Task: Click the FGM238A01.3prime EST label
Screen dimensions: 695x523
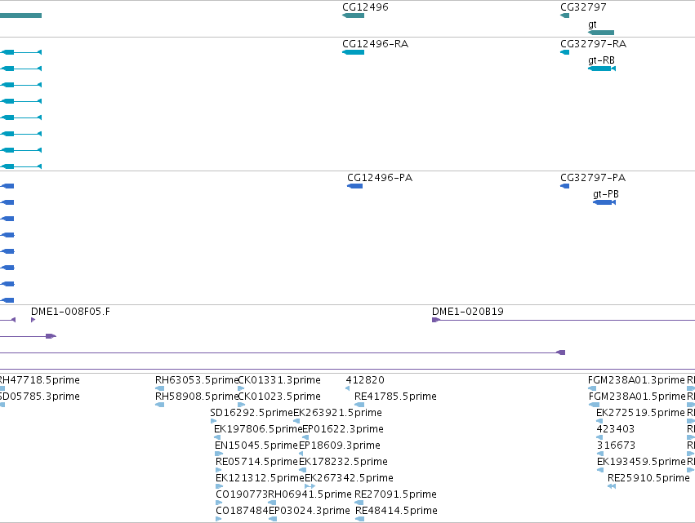Action: point(636,380)
